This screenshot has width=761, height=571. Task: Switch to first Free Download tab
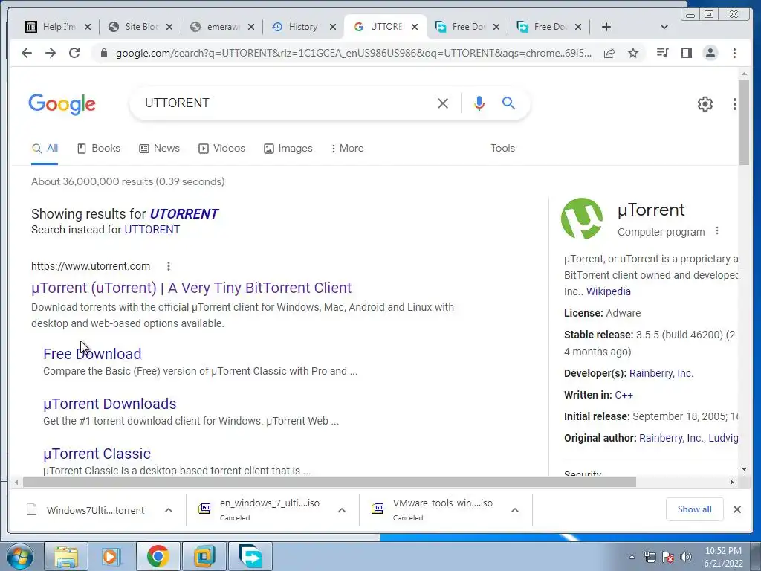pyautogui.click(x=468, y=27)
